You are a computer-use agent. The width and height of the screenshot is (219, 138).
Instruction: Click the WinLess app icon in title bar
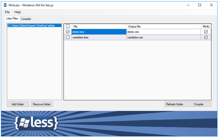(x=5, y=5)
